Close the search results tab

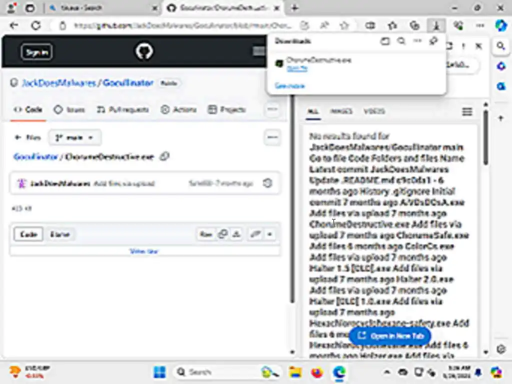(x=155, y=8)
